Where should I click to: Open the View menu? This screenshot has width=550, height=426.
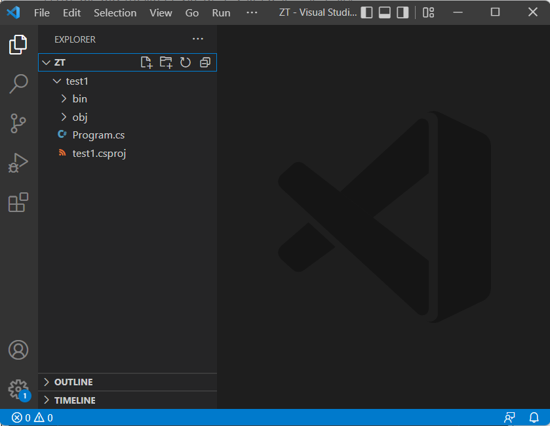point(161,13)
